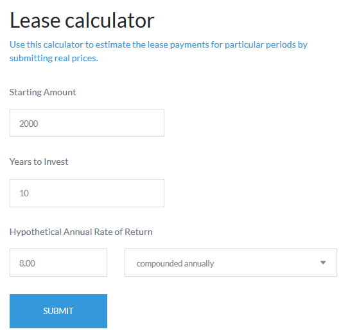Click the SUBMIT button
Viewport: 350px width, 336px height.
click(58, 311)
